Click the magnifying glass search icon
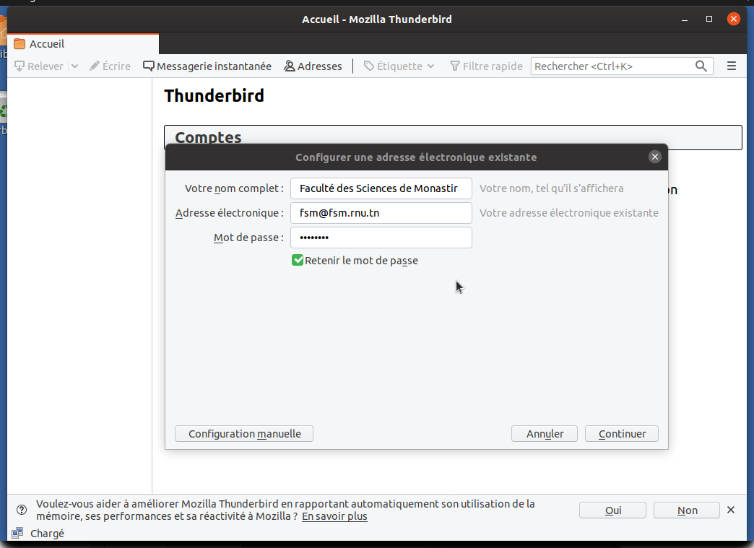This screenshot has height=548, width=754. (x=701, y=66)
